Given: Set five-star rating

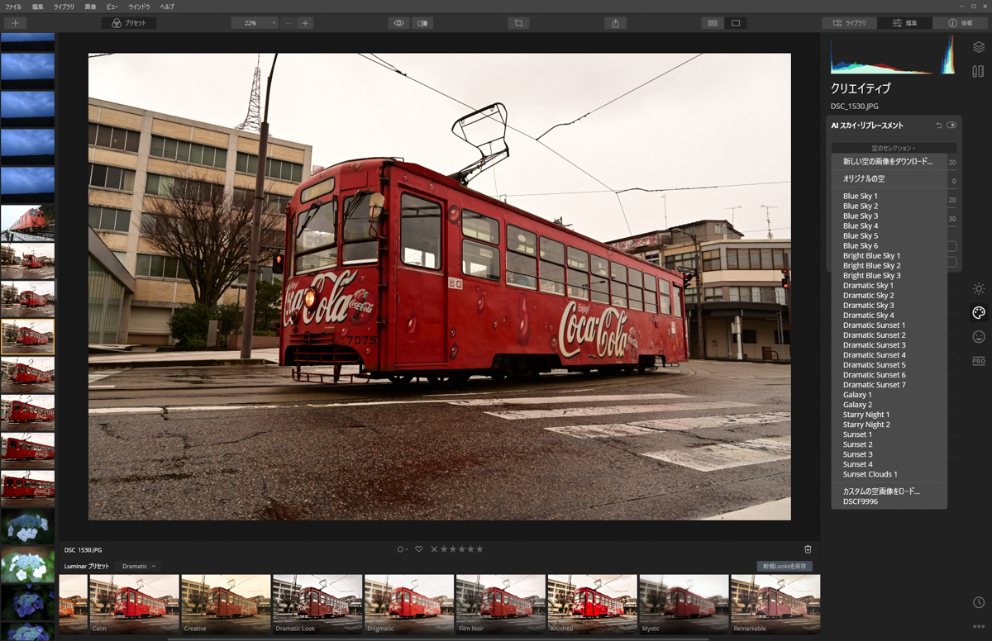Looking at the screenshot, I should (479, 549).
